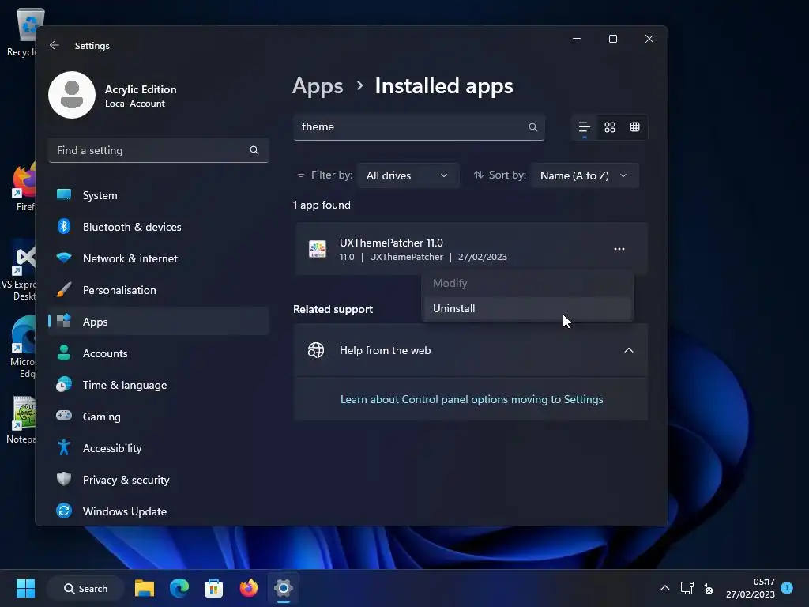Open Privacy & security settings
The height and width of the screenshot is (607, 809).
point(158,480)
